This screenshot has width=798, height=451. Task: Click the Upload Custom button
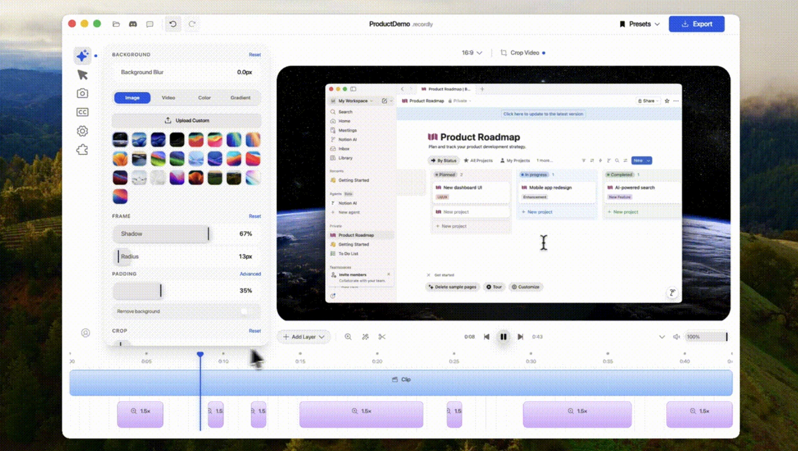pos(187,120)
